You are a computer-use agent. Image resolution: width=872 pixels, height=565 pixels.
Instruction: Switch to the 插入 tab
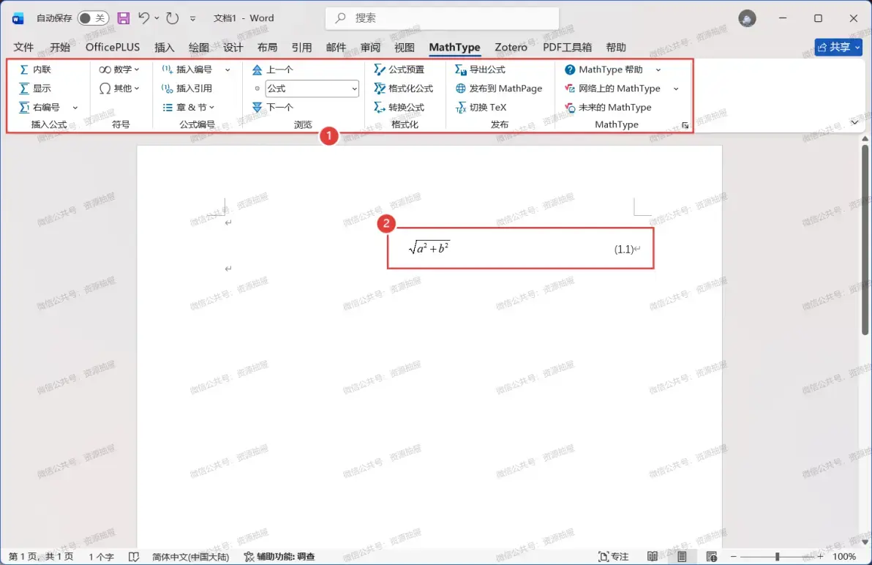(164, 48)
